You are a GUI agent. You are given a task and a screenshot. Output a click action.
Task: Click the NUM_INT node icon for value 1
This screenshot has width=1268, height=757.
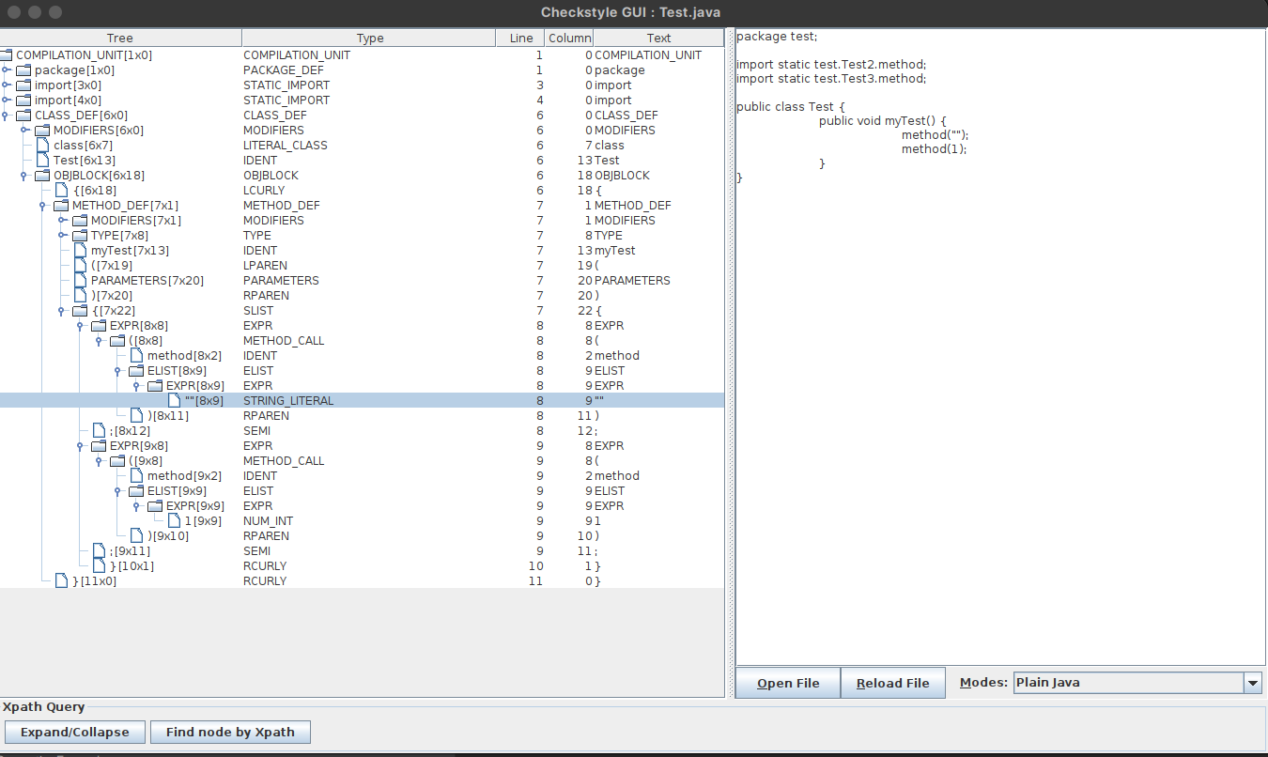174,520
